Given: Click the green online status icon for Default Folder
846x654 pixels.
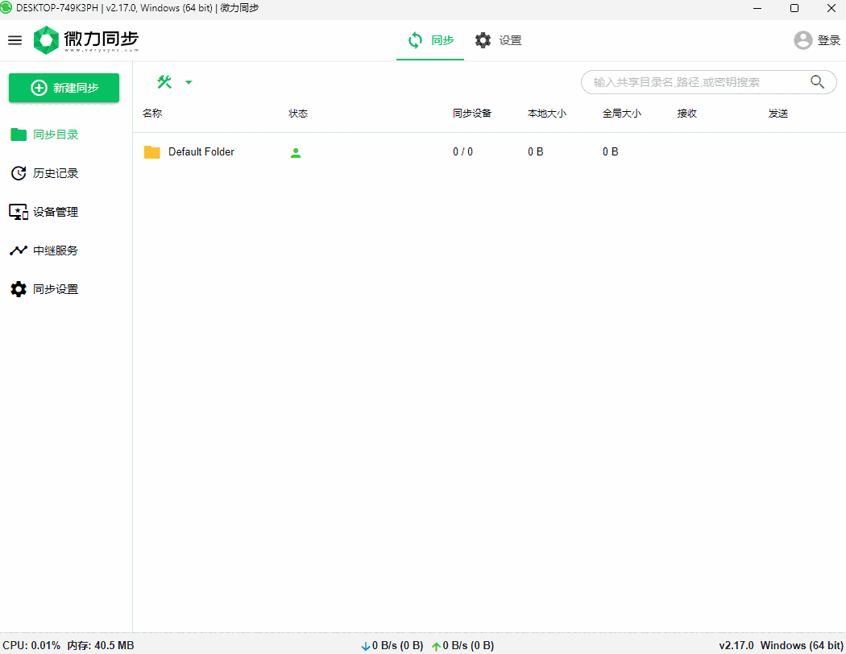Looking at the screenshot, I should 295,151.
